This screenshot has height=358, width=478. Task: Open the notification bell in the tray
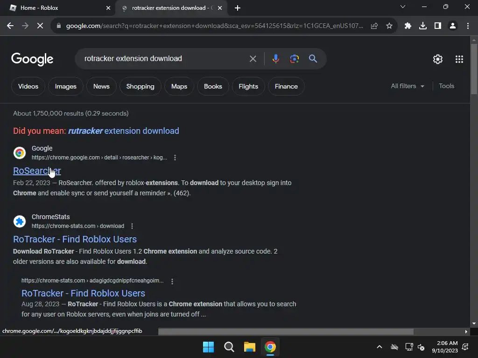coord(465,347)
